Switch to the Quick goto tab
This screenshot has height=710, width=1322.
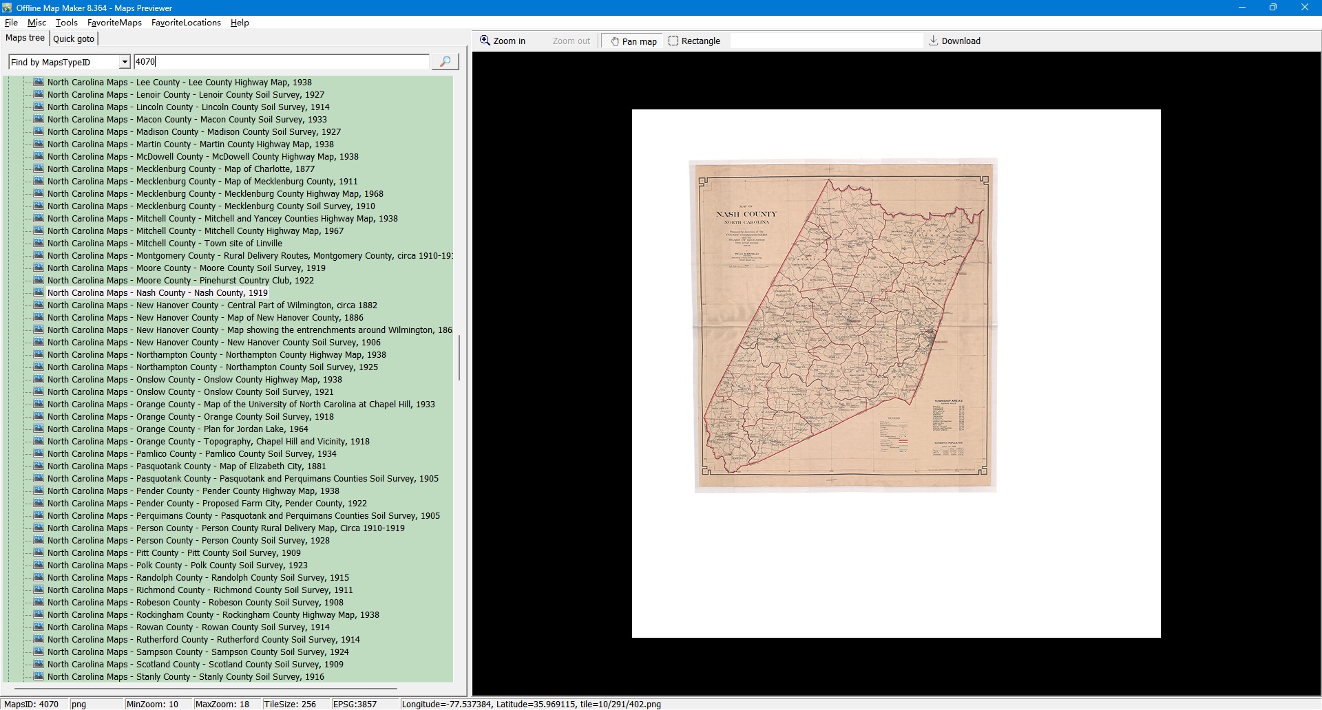74,39
